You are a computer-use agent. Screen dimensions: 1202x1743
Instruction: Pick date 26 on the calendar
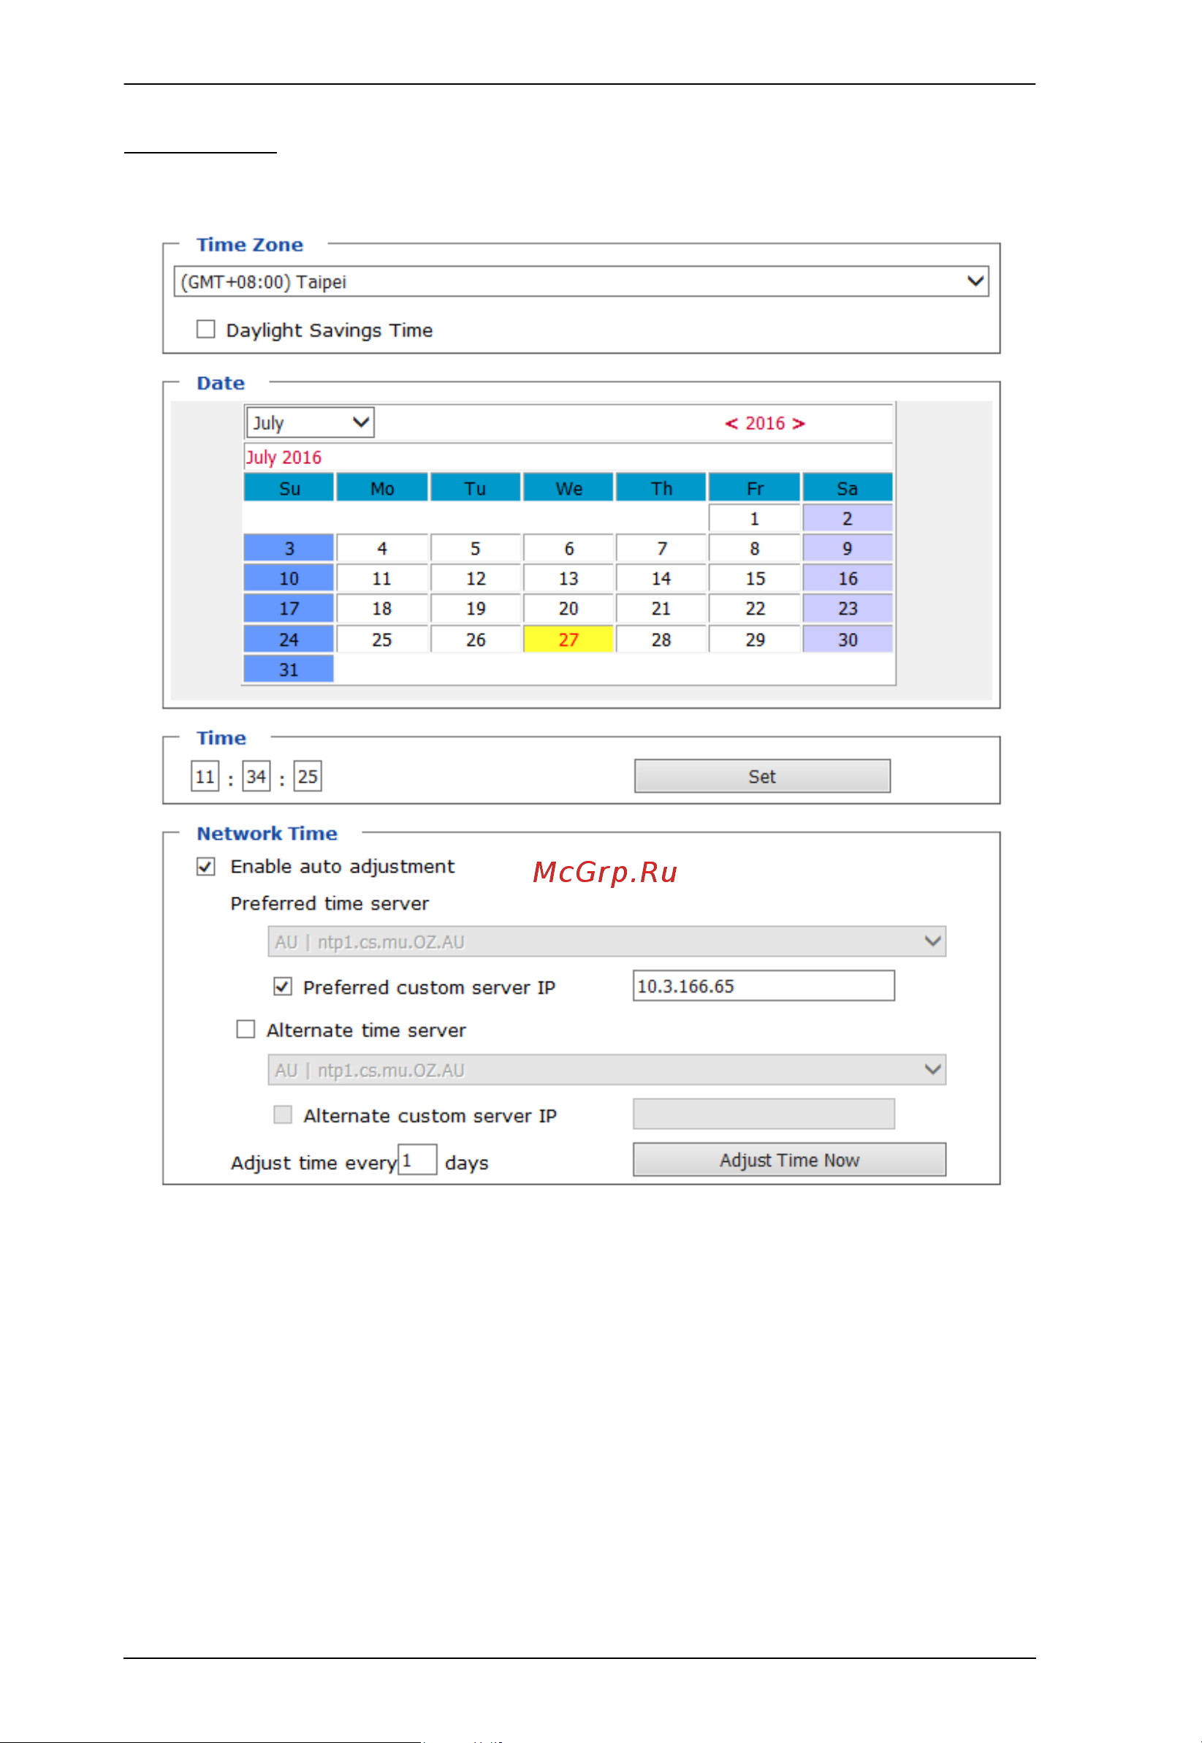pyautogui.click(x=475, y=639)
